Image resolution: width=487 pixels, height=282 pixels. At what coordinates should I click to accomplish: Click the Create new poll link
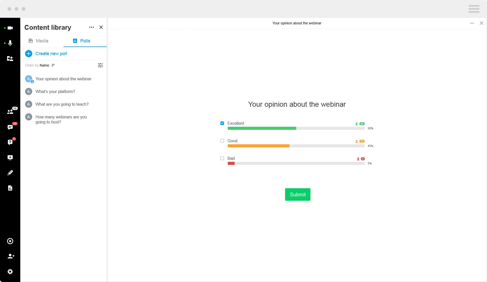pyautogui.click(x=51, y=54)
